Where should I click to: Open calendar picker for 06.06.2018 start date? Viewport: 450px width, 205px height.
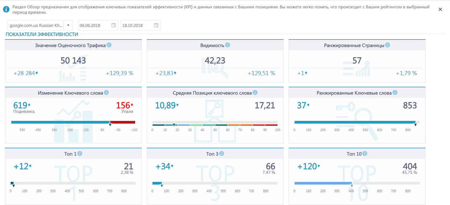(114, 25)
